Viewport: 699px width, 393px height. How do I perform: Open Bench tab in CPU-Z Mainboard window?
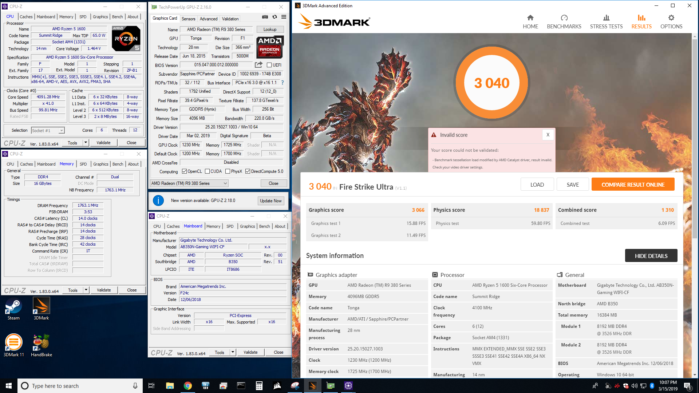pyautogui.click(x=264, y=226)
